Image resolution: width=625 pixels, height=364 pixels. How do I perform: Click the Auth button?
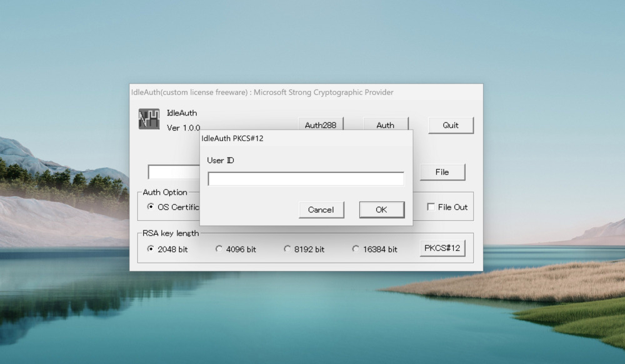coord(386,124)
